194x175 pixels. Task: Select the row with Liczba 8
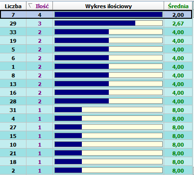[96, 75]
